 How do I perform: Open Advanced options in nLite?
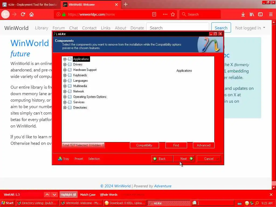coord(204,145)
